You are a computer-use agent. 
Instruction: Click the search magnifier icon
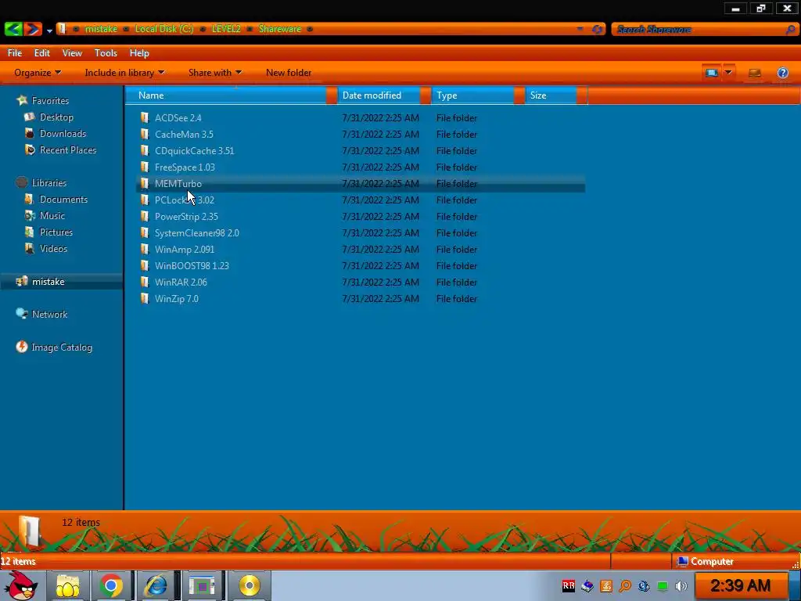[x=791, y=29]
